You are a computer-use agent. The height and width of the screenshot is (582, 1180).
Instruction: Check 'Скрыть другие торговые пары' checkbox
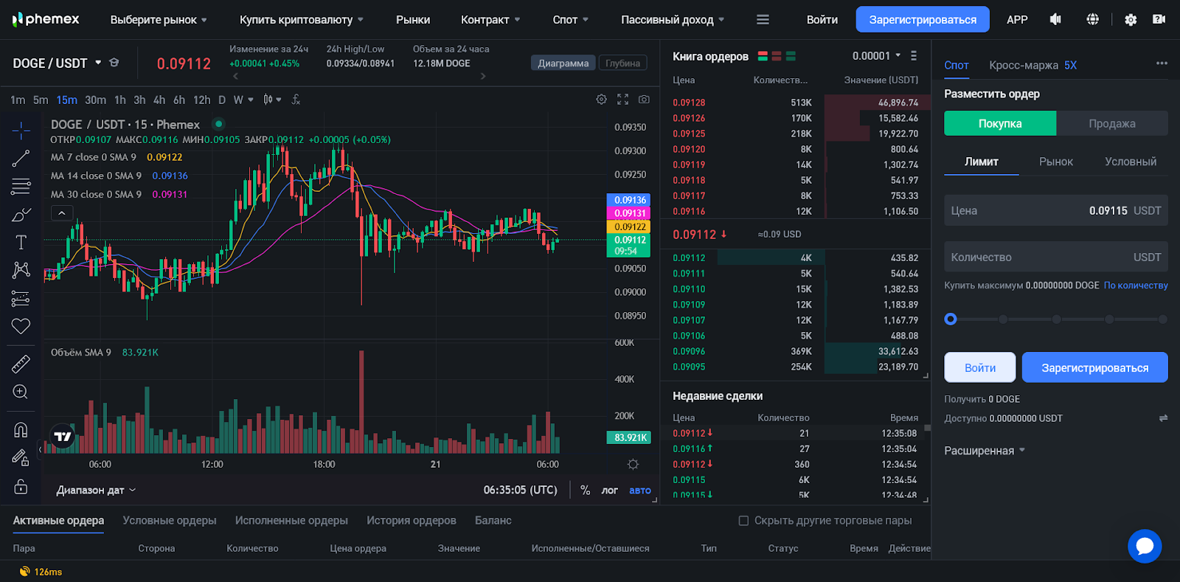click(x=743, y=521)
